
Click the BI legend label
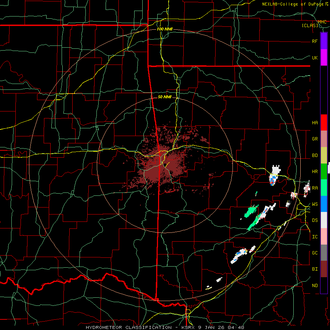[x=315, y=269]
